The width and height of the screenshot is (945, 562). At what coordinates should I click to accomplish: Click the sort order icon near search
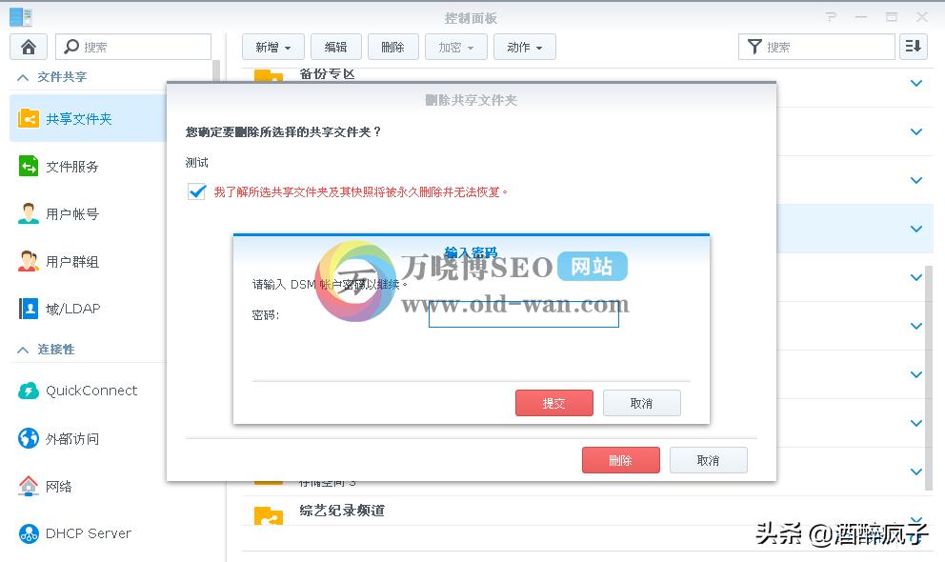click(x=913, y=46)
